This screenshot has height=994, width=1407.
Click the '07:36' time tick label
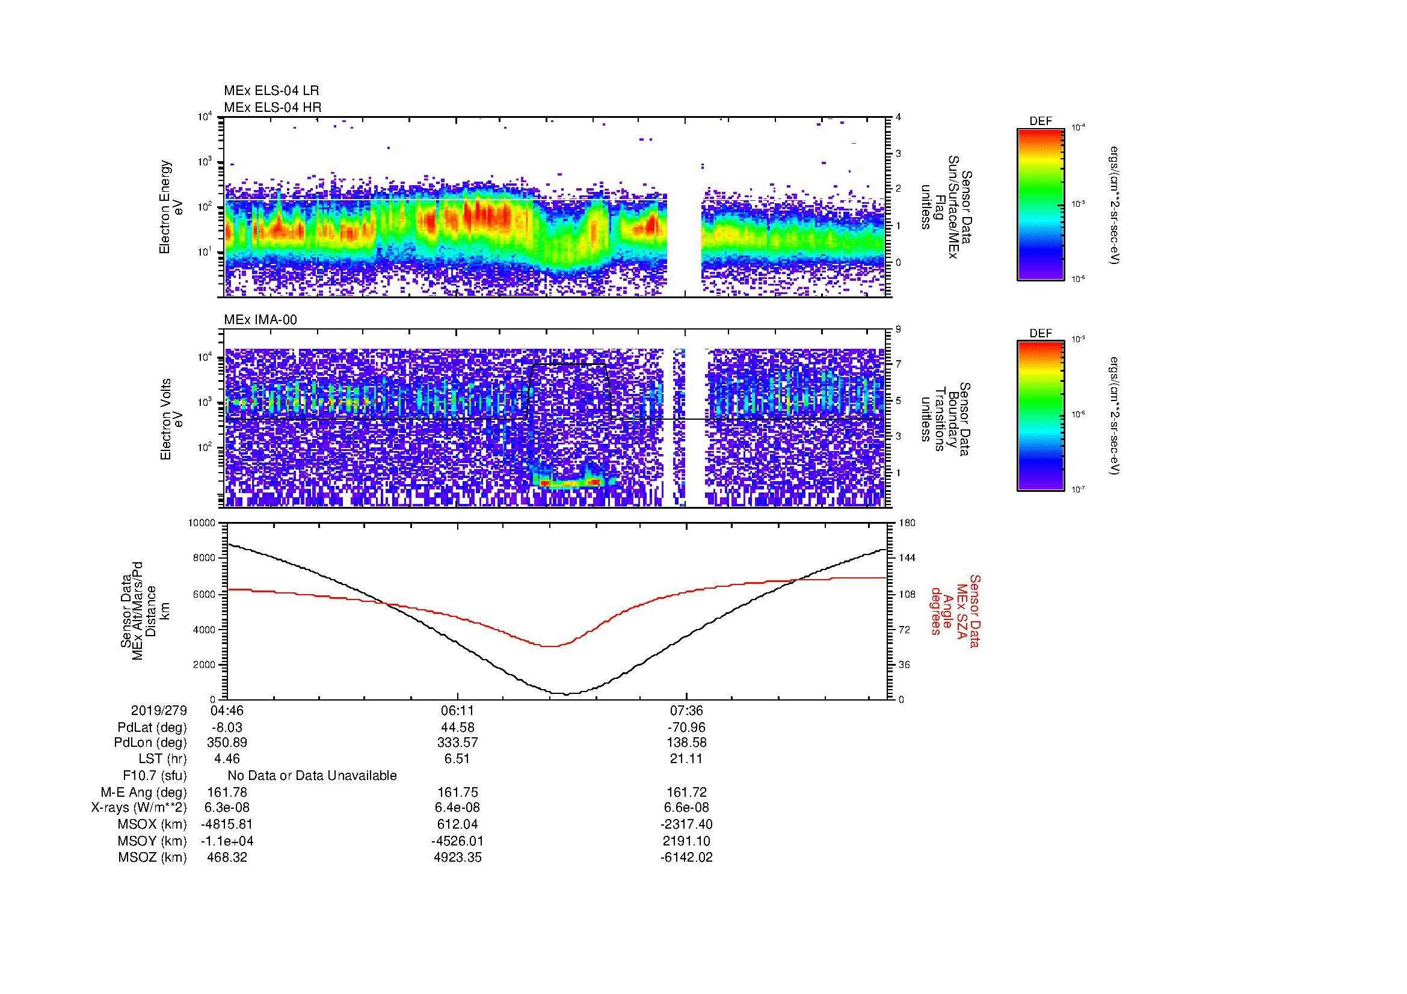(x=687, y=711)
